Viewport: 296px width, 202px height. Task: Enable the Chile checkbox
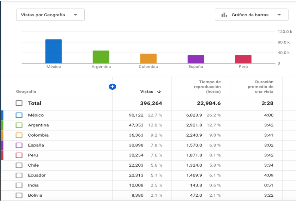(x=19, y=165)
